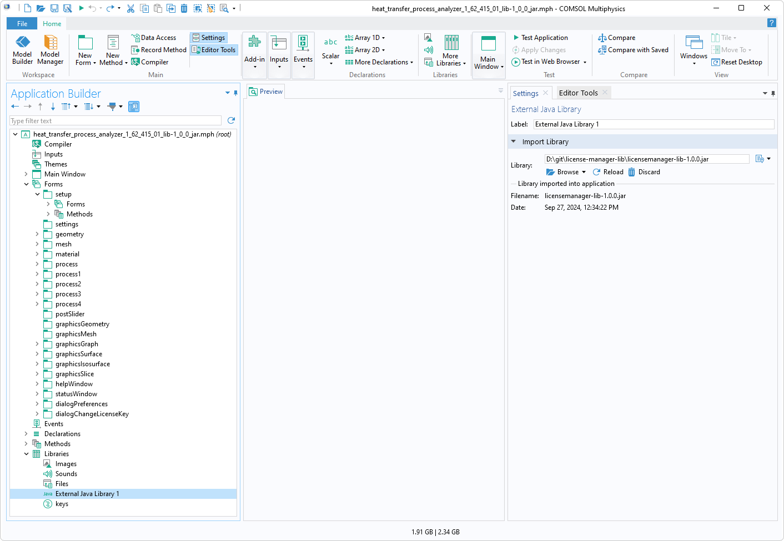Click the refresh icon beside filter text field

pyautogui.click(x=231, y=120)
